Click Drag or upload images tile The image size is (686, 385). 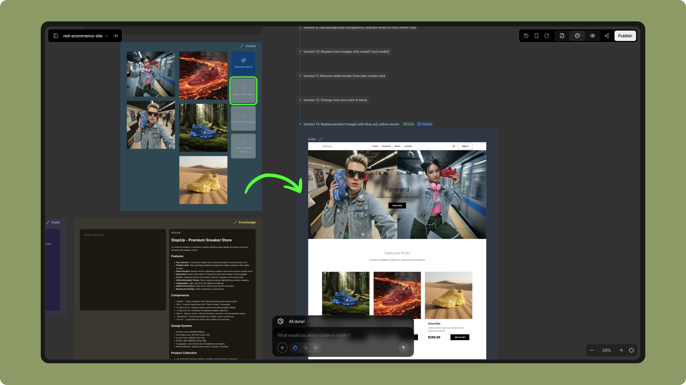(x=243, y=146)
